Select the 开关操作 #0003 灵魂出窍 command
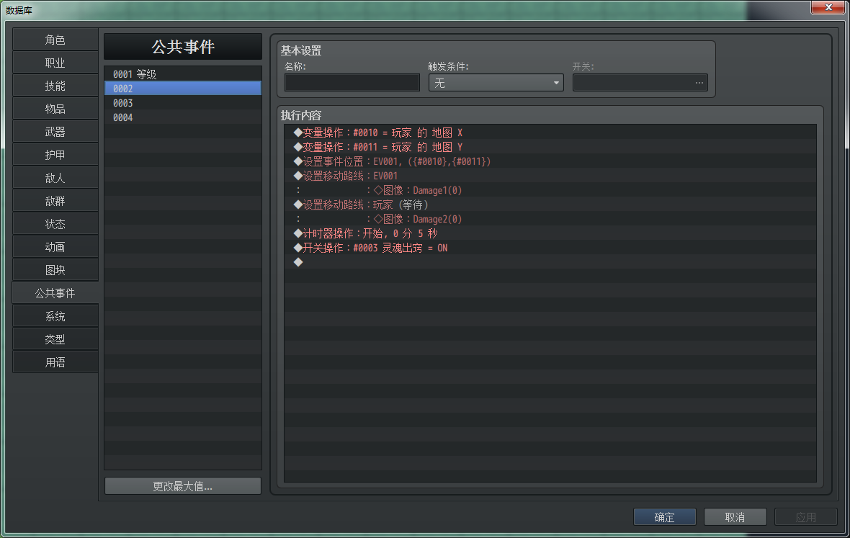The image size is (850, 538). coord(550,248)
